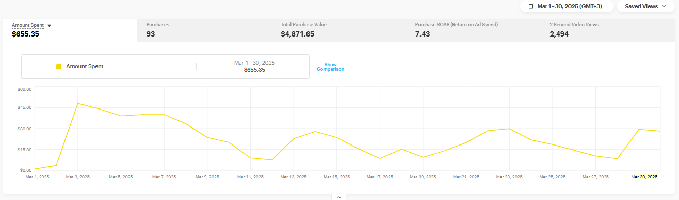Select the 2 Second Video Views tab
This screenshot has width=679, height=200.
coord(610,30)
